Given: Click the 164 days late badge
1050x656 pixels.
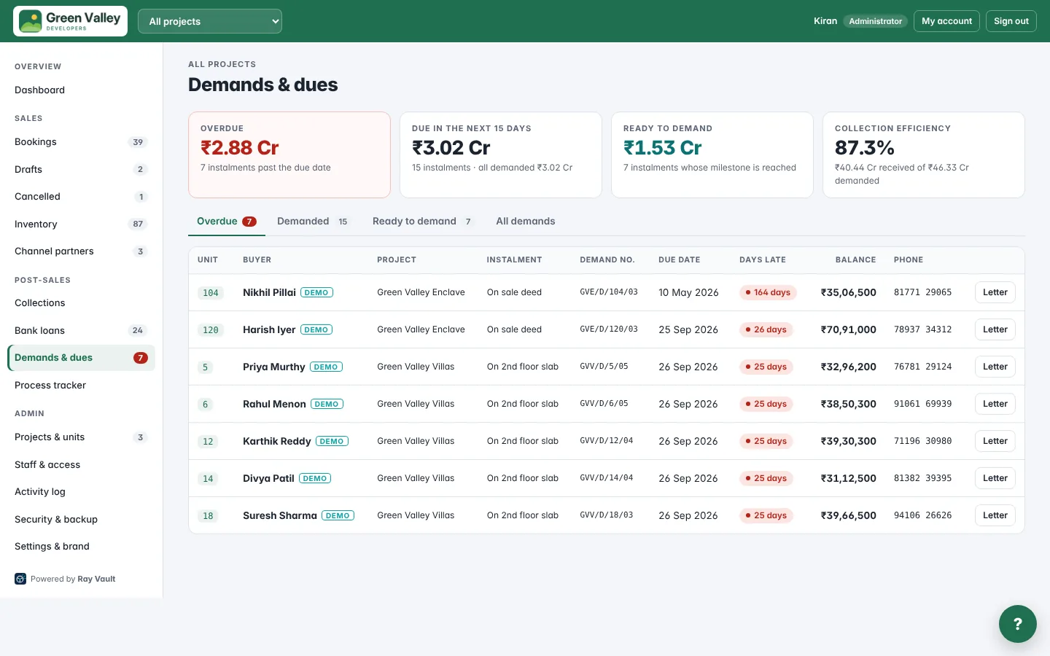Looking at the screenshot, I should (x=768, y=292).
